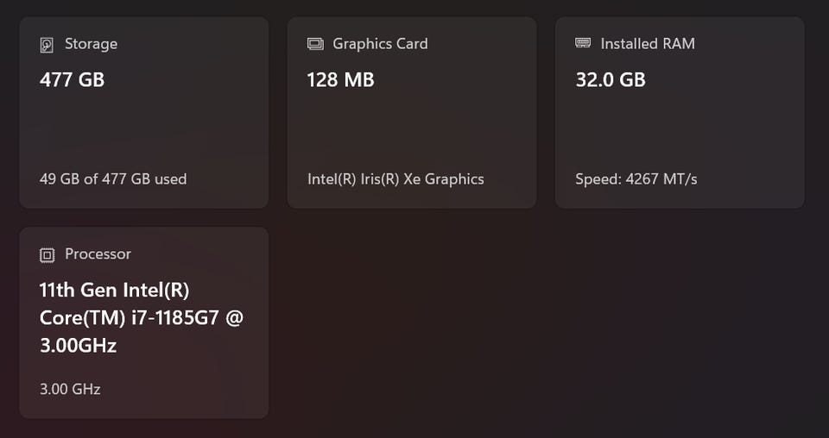Click the Installed RAM memory icon
Screen dimensions: 829x438
pyautogui.click(x=583, y=43)
